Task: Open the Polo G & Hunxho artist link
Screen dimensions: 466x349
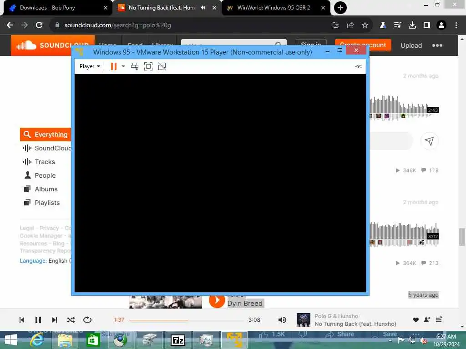Action: pyautogui.click(x=336, y=316)
